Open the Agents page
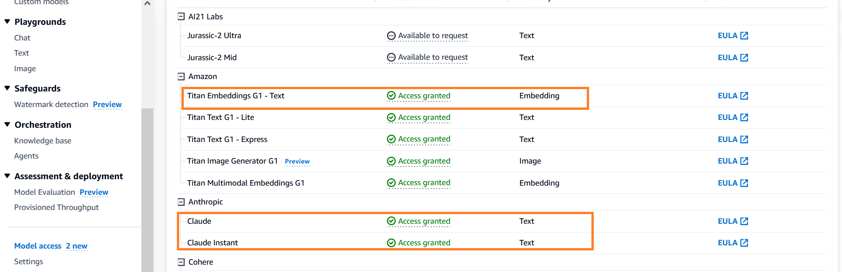This screenshot has height=272, width=842. (x=26, y=156)
